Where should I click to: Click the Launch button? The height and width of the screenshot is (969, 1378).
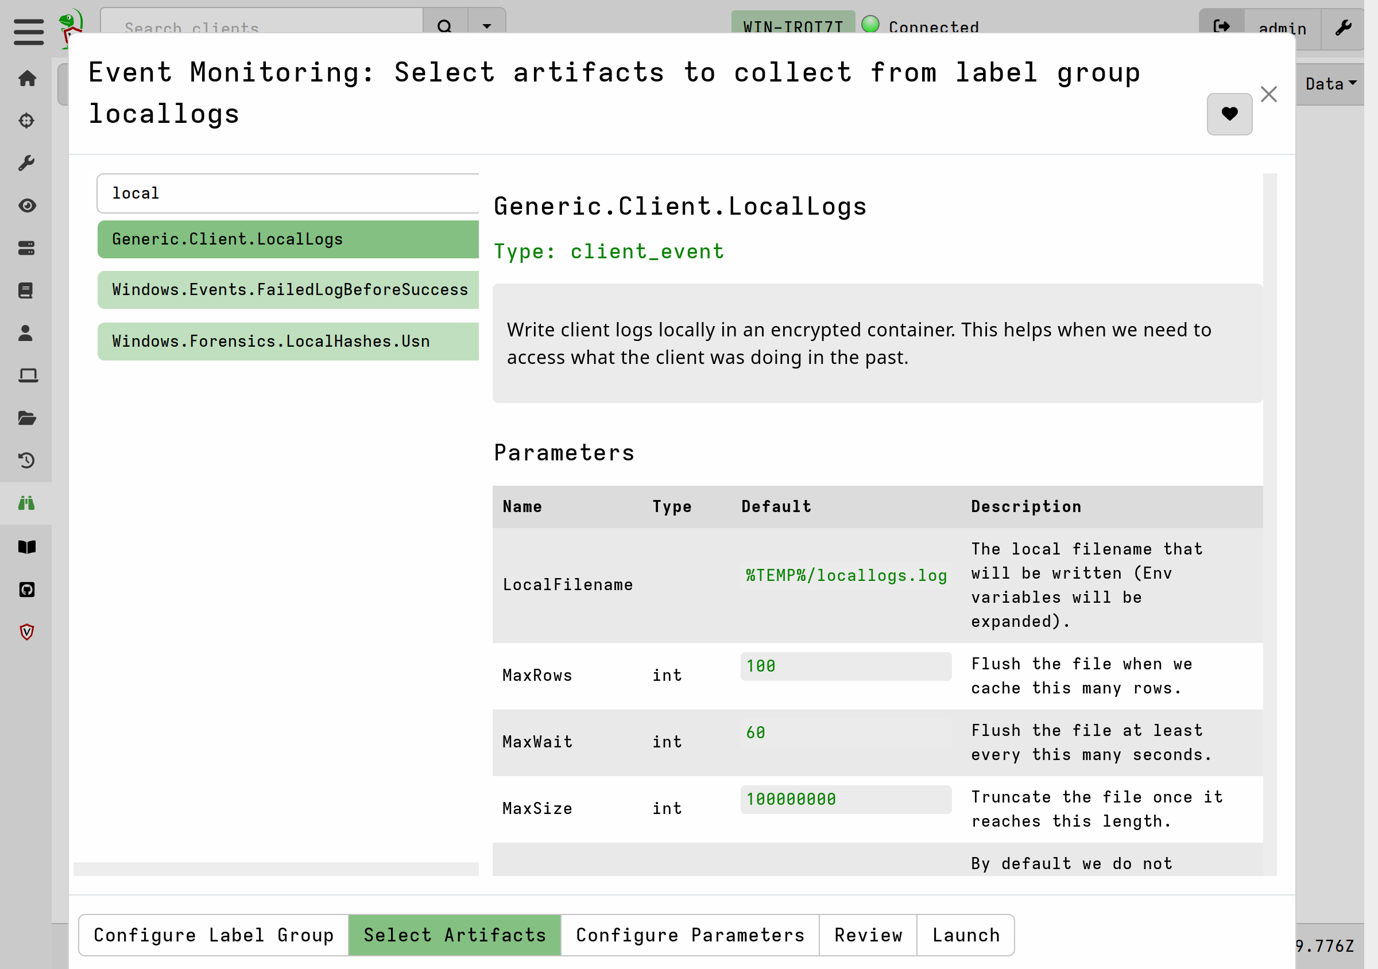coord(965,934)
